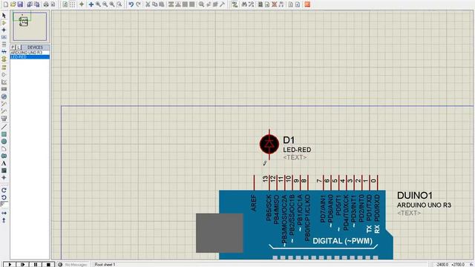Screen dimensions: 475x267
Task: Pick parts from libraries using magnifier icon
Action: pos(201,4)
